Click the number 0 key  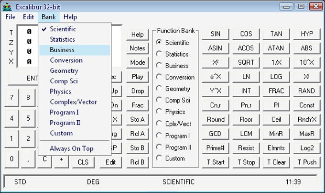11,159
